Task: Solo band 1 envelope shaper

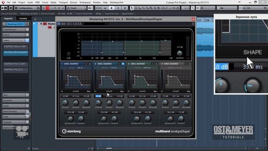Action: [90, 64]
